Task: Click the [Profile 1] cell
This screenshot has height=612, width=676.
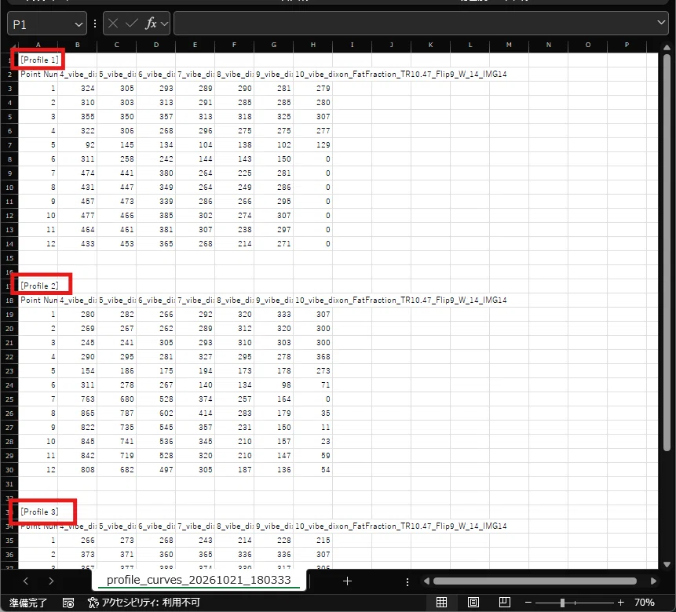Action: [38, 60]
